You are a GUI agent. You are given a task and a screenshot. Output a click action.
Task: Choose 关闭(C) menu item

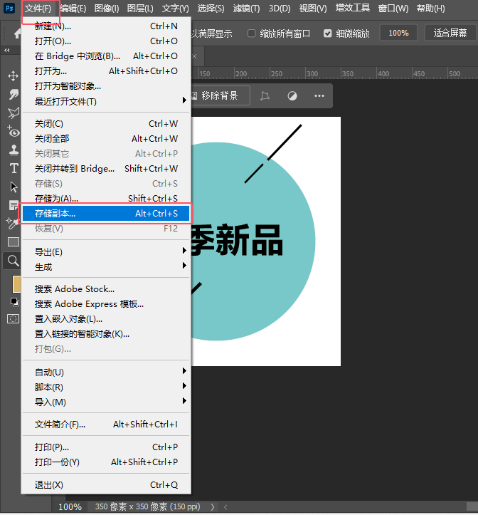106,124
